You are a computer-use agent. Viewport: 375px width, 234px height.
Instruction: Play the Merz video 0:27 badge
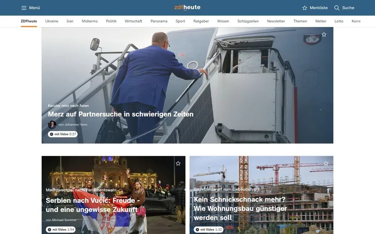pos(62,134)
